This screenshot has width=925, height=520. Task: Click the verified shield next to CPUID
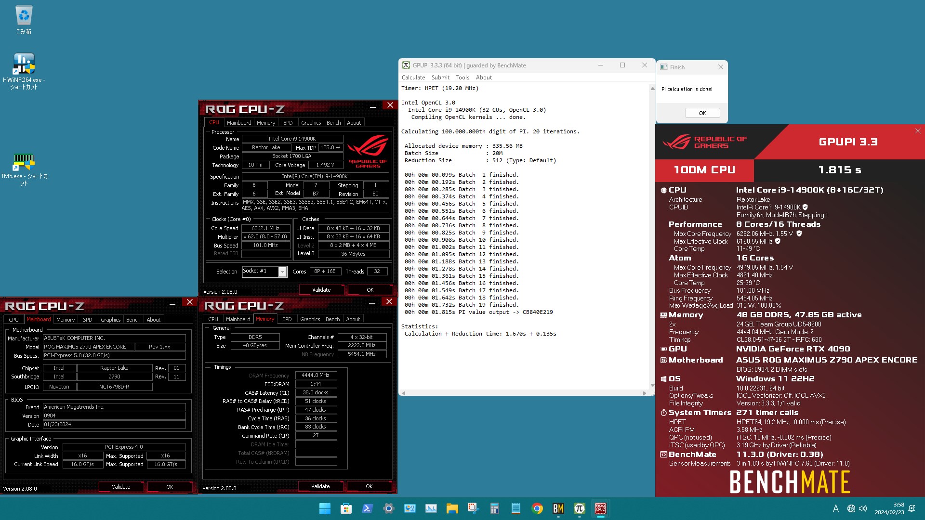805,207
